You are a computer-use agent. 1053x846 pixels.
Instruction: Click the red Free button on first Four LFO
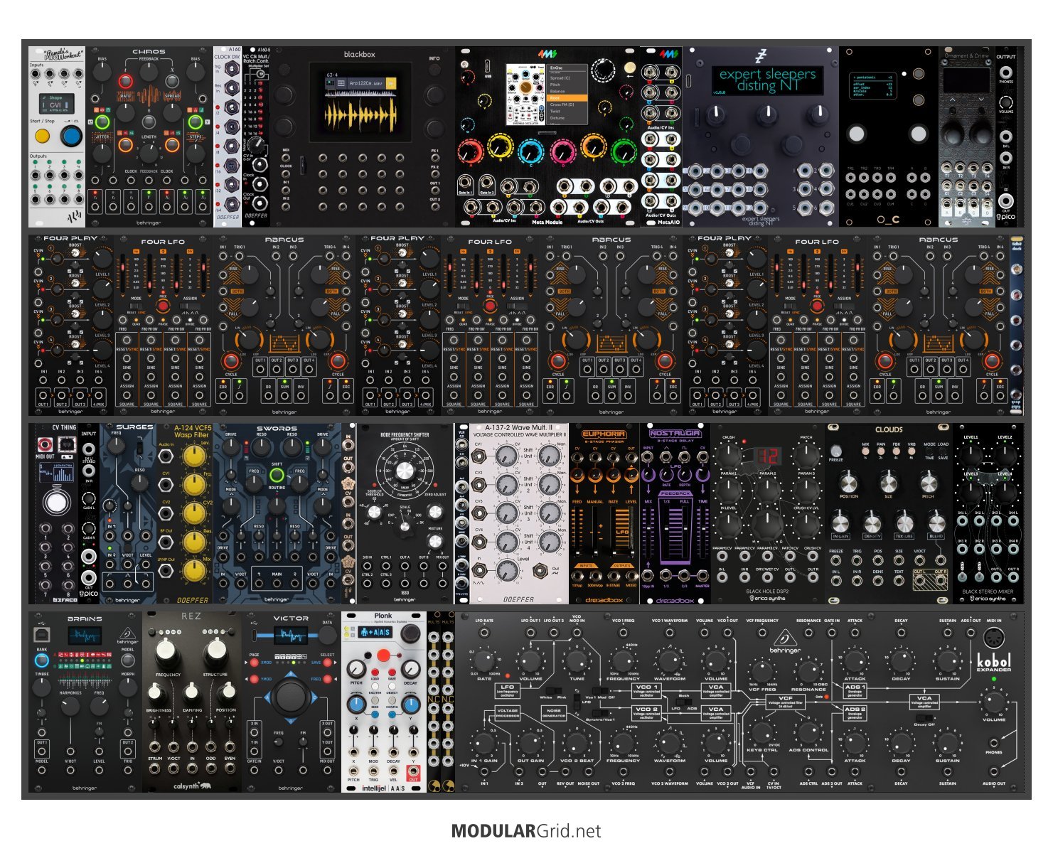click(x=163, y=306)
